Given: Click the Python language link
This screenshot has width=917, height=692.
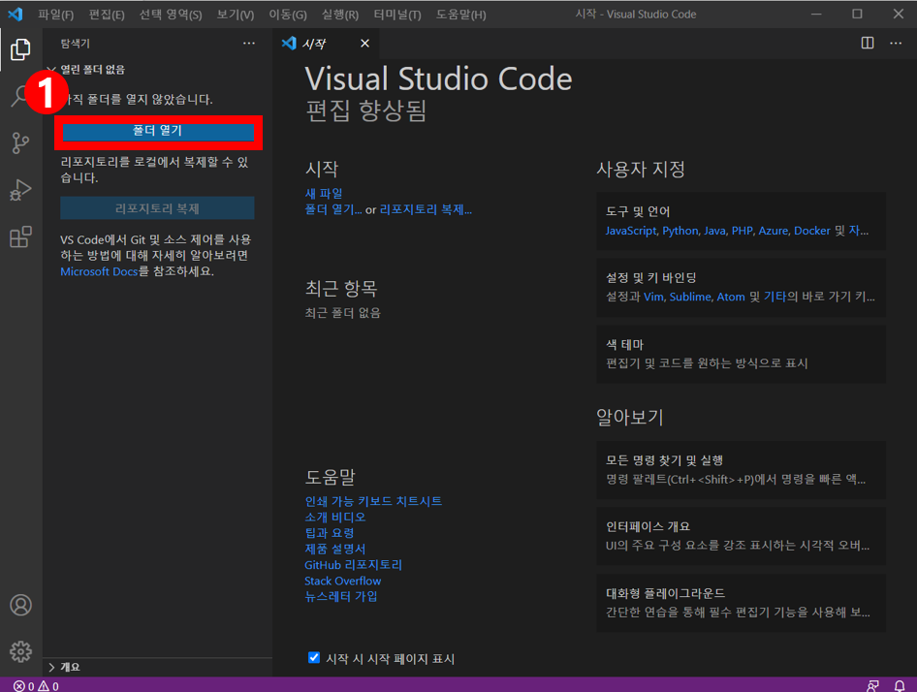Looking at the screenshot, I should click(680, 231).
